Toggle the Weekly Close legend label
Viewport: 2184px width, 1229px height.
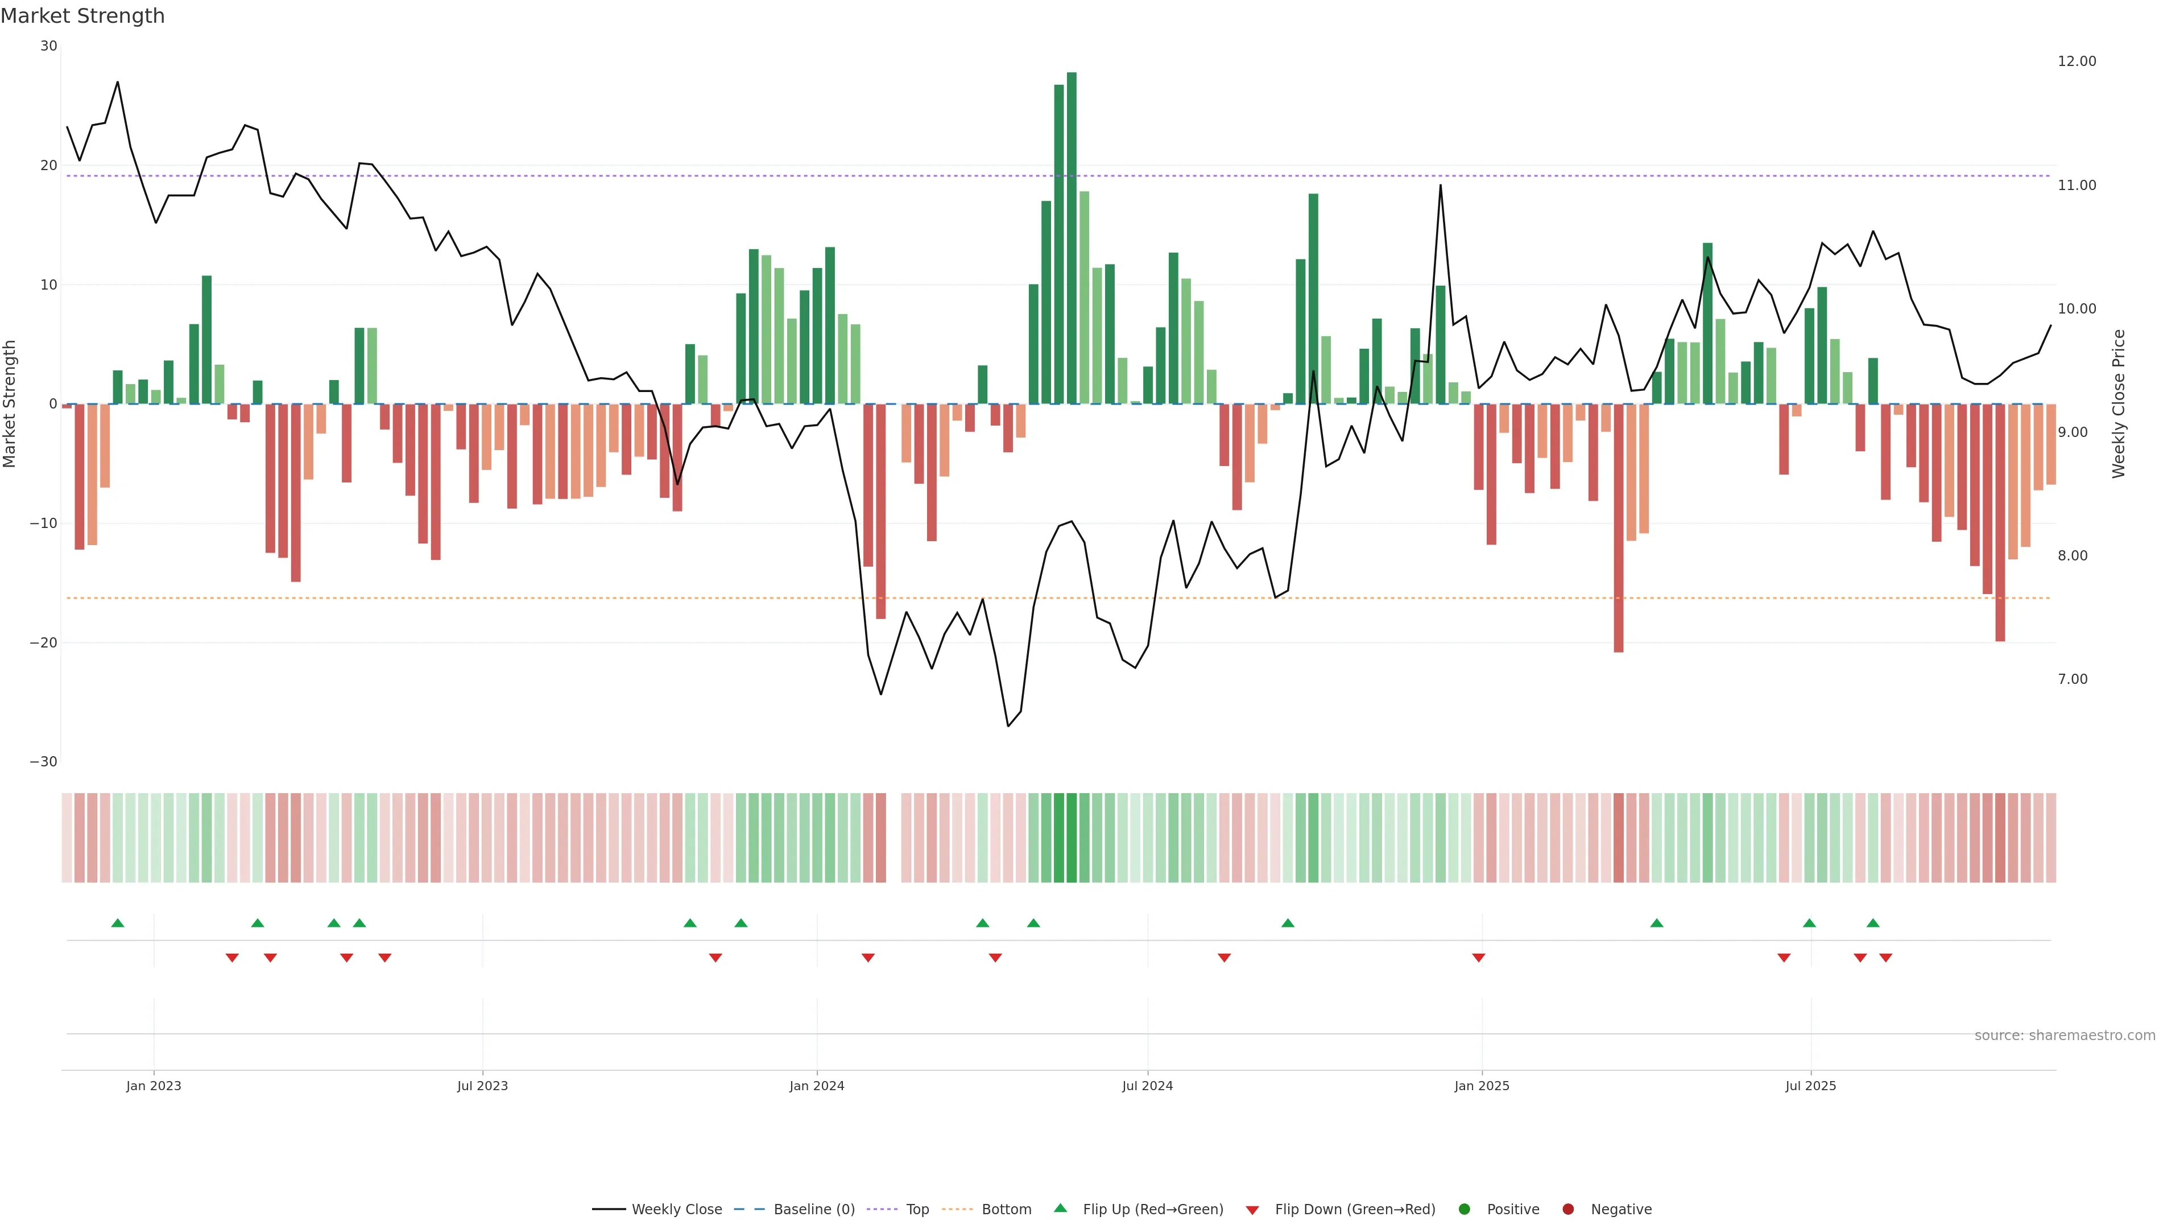click(x=677, y=1210)
